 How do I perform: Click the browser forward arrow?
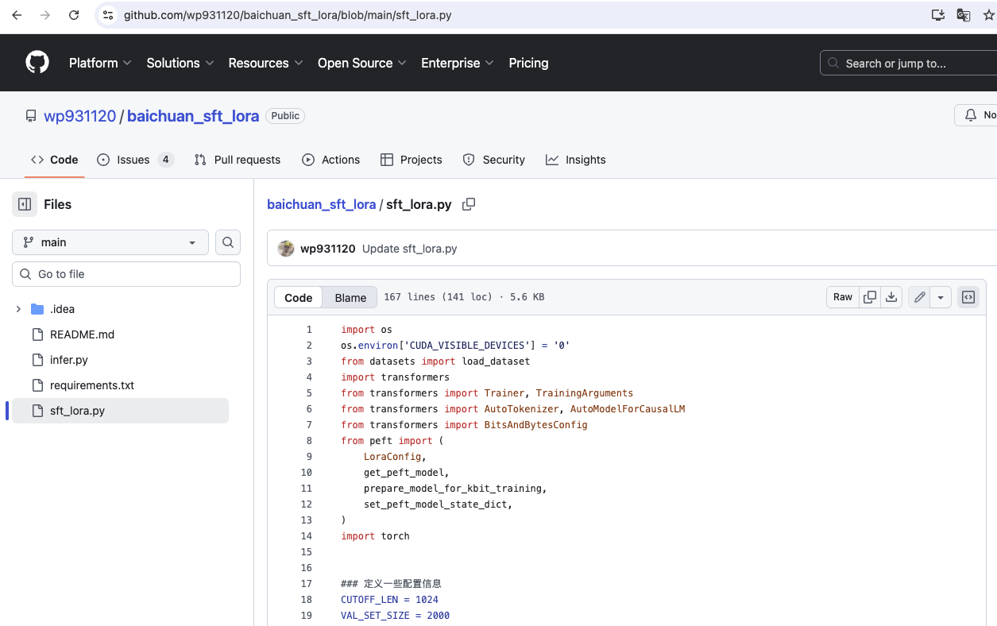tap(45, 15)
